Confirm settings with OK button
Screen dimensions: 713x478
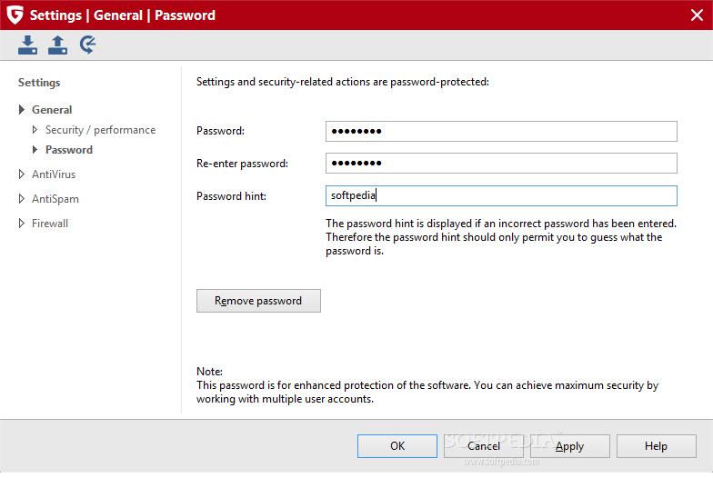pyautogui.click(x=397, y=446)
